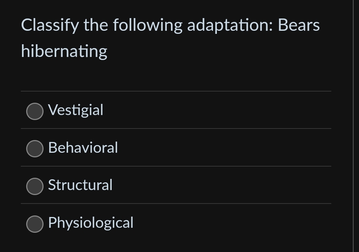
Task: Click the Structural answer label
Action: pos(80,185)
